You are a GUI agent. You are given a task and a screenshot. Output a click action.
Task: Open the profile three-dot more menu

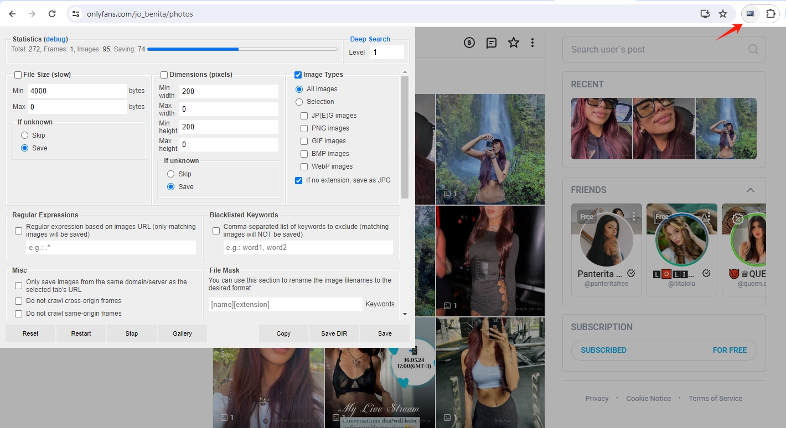point(532,43)
